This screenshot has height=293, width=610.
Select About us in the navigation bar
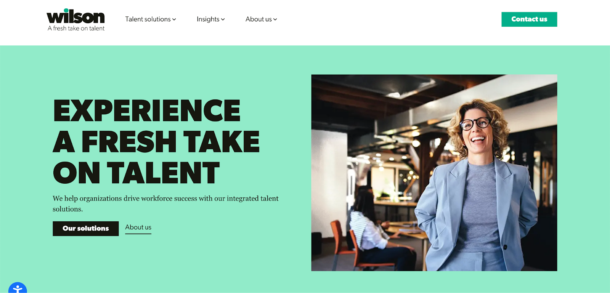[258, 19]
